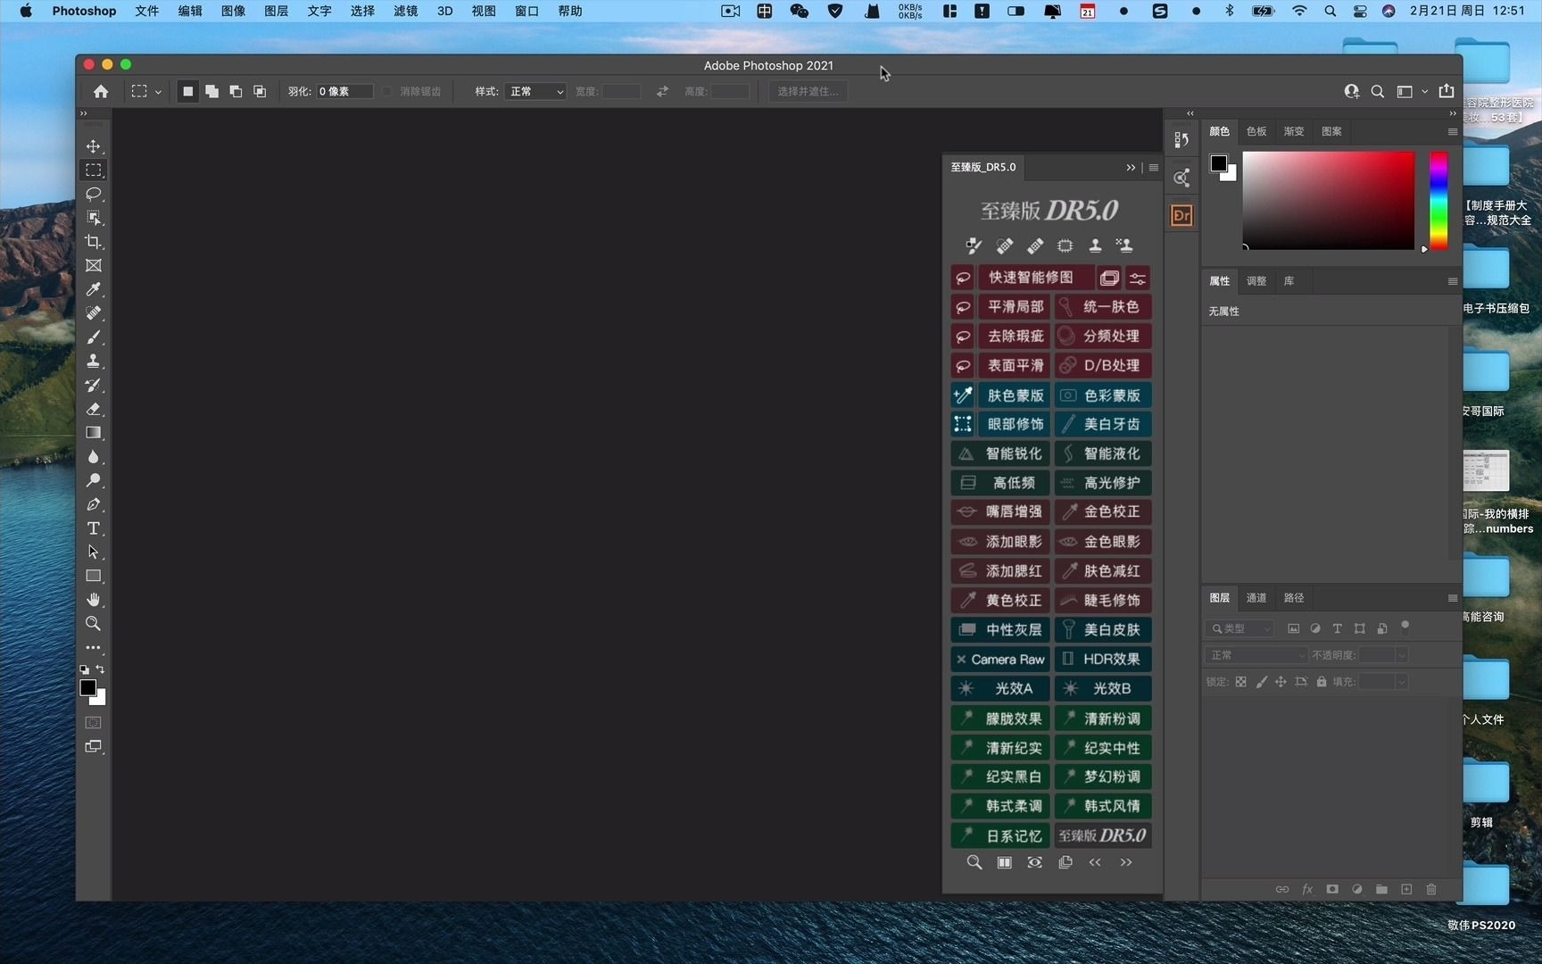This screenshot has height=964, width=1542.
Task: Toggle Quick Mask mode
Action: click(x=93, y=722)
